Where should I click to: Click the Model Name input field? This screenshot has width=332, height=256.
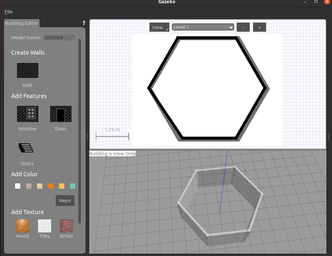[x=59, y=38]
